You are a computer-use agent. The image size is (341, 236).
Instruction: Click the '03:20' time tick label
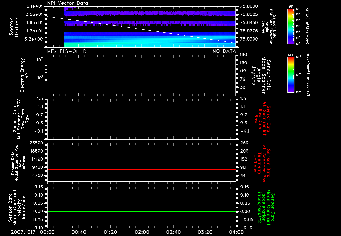(205, 232)
